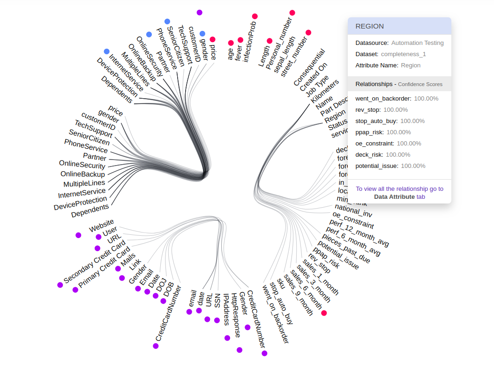This screenshot has height=370, width=494.
Task: Select the SSN node at the bottom
Action: click(x=217, y=301)
